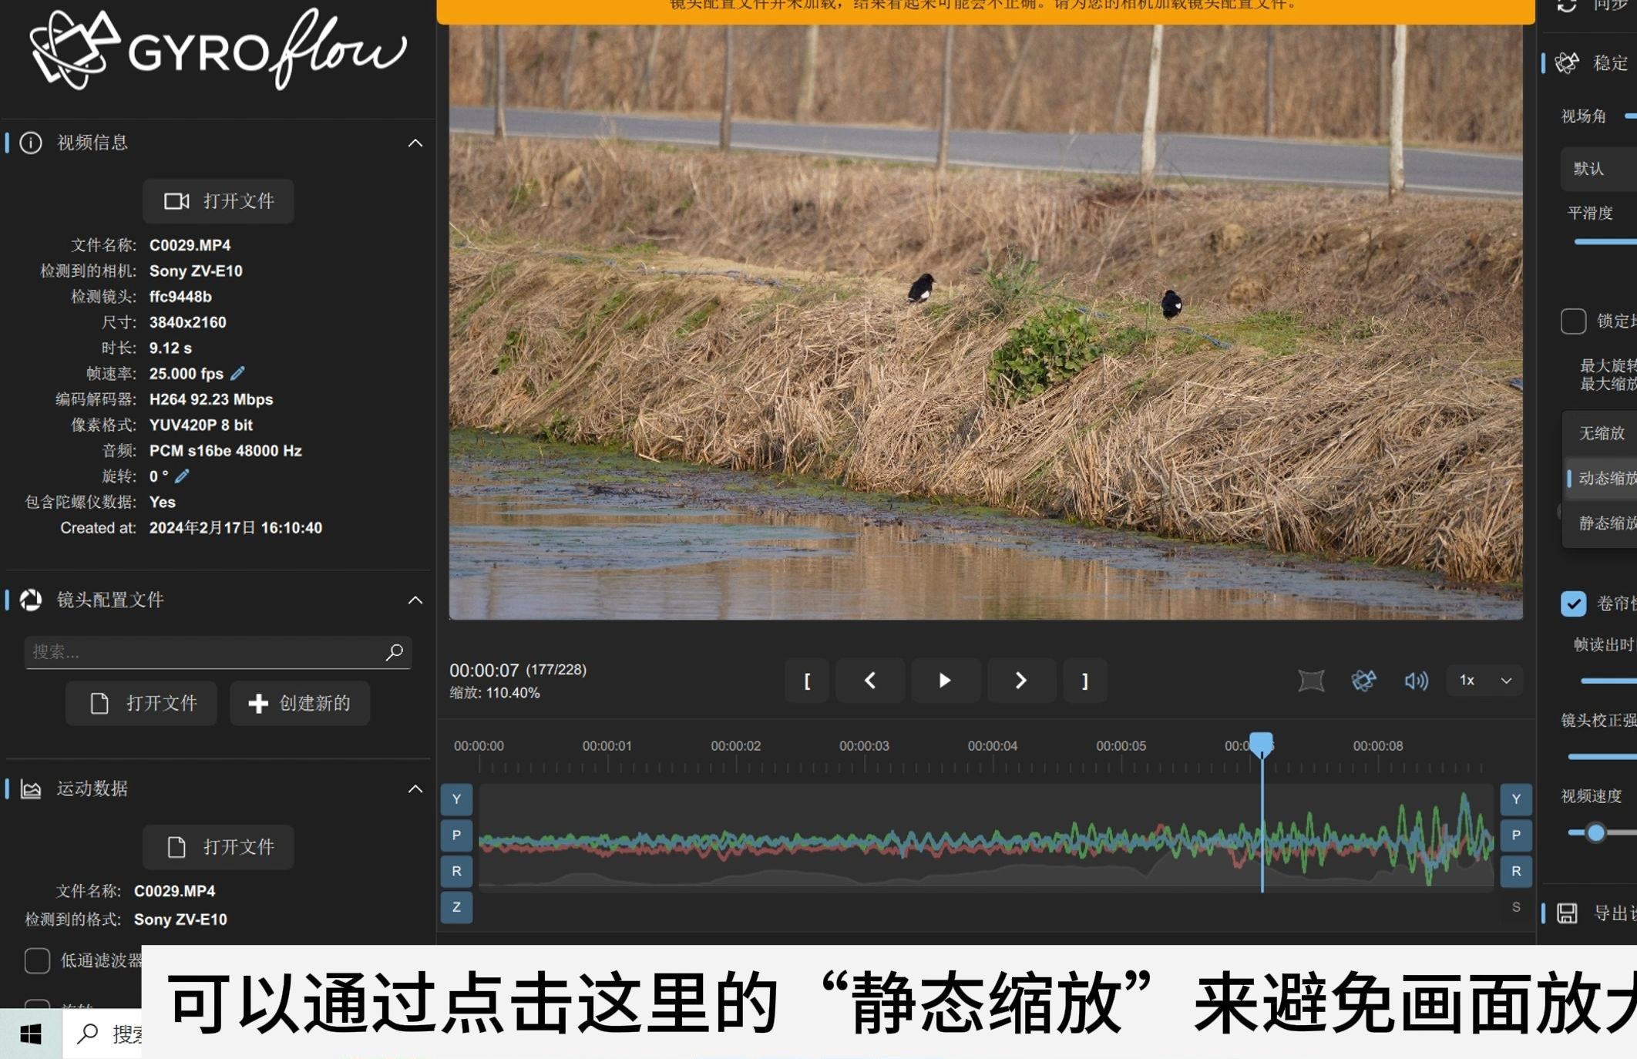The height and width of the screenshot is (1059, 1637).
Task: Click the video preview image
Action: pos(986,322)
